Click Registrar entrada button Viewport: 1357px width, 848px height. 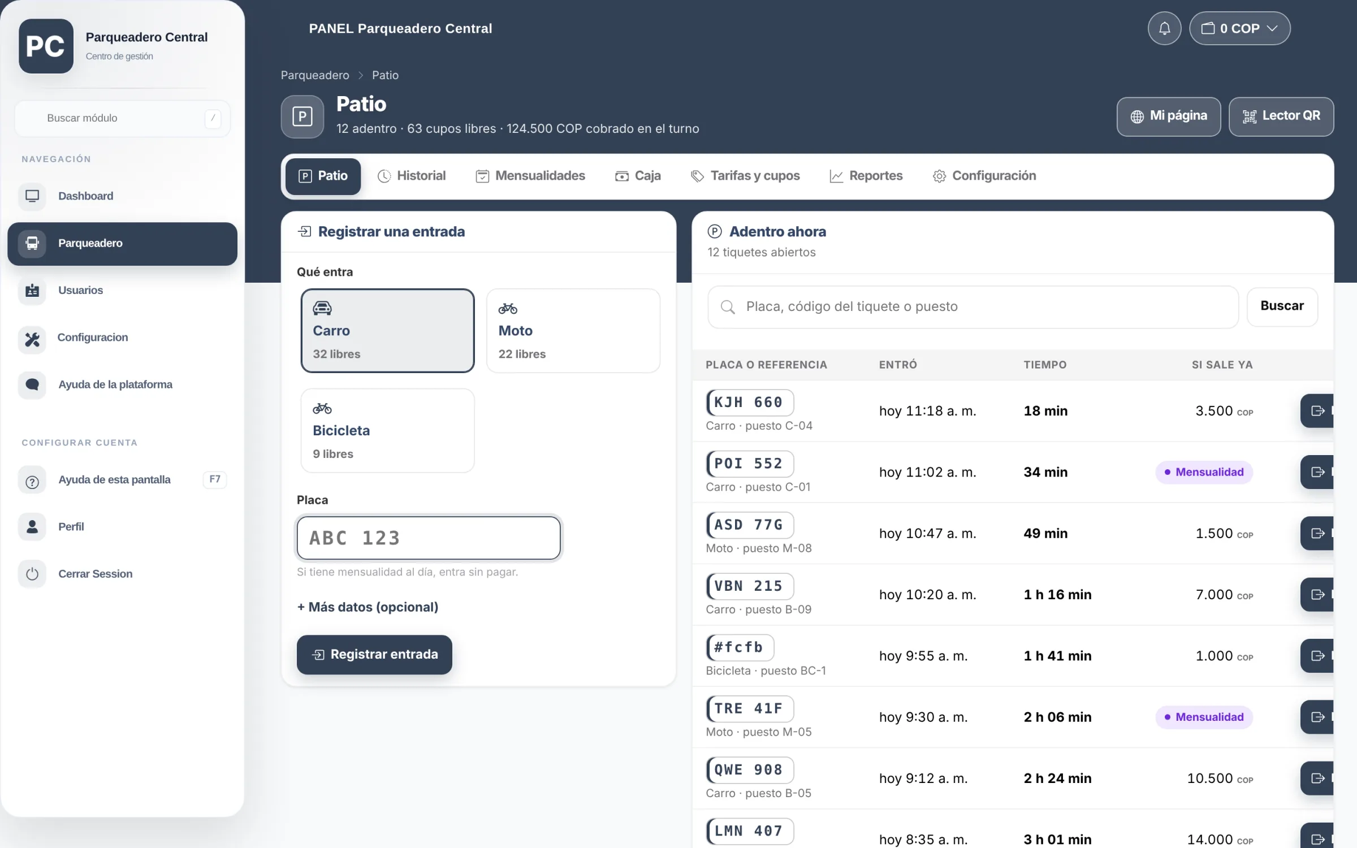374,655
